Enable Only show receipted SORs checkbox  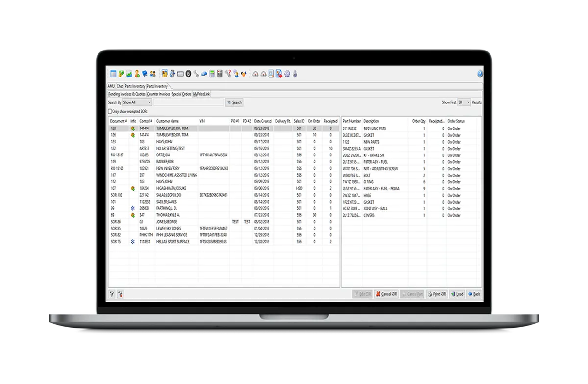110,112
